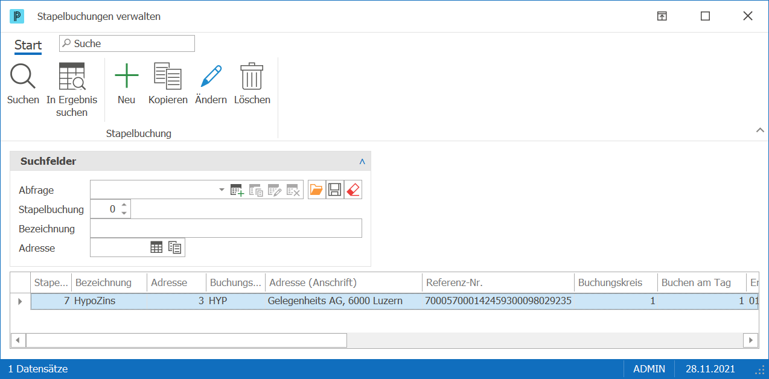Click the delete query icon
The height and width of the screenshot is (379, 769).
click(293, 190)
